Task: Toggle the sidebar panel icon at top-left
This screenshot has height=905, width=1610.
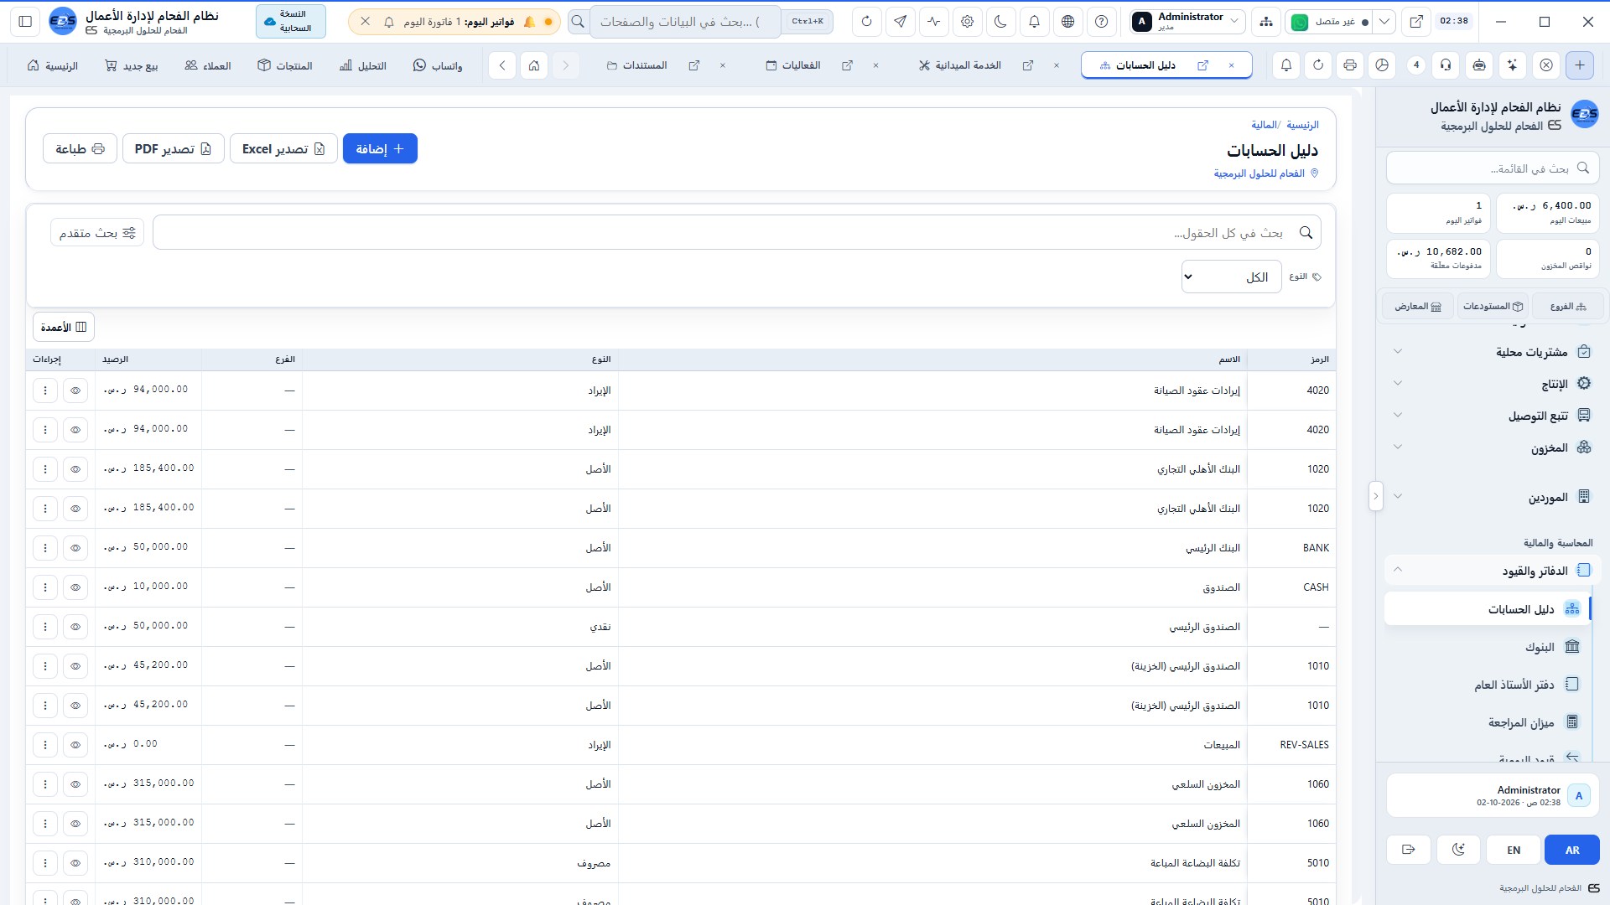Action: (25, 22)
